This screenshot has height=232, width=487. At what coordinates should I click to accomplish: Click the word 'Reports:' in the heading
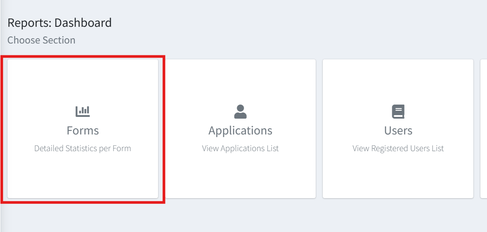click(30, 22)
